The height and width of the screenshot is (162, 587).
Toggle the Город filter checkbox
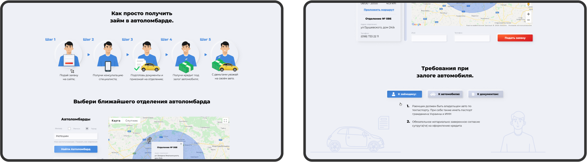87,129
